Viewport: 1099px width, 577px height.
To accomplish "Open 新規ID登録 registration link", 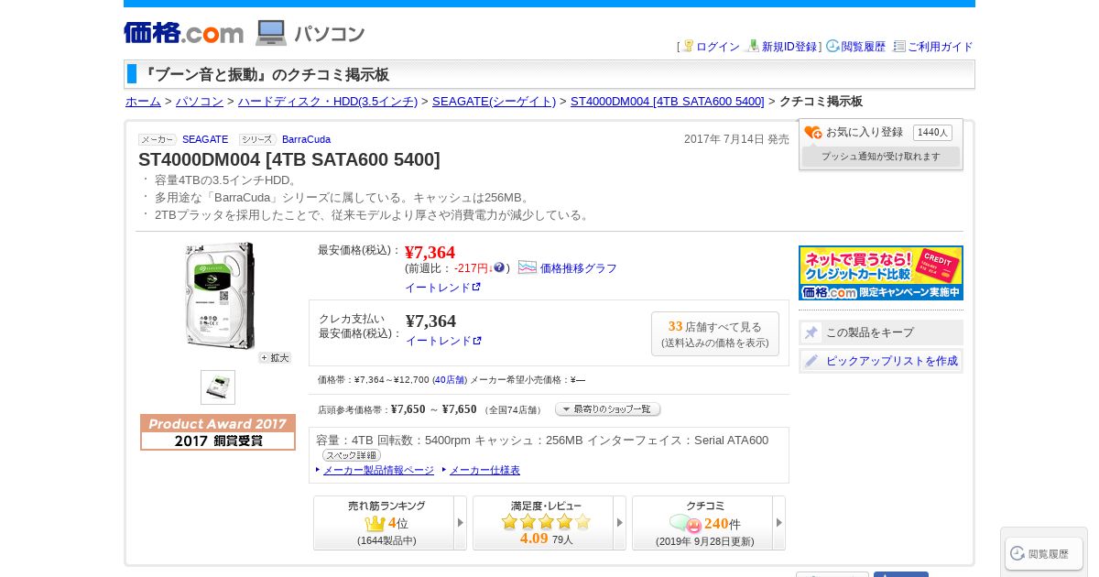I will [x=789, y=47].
